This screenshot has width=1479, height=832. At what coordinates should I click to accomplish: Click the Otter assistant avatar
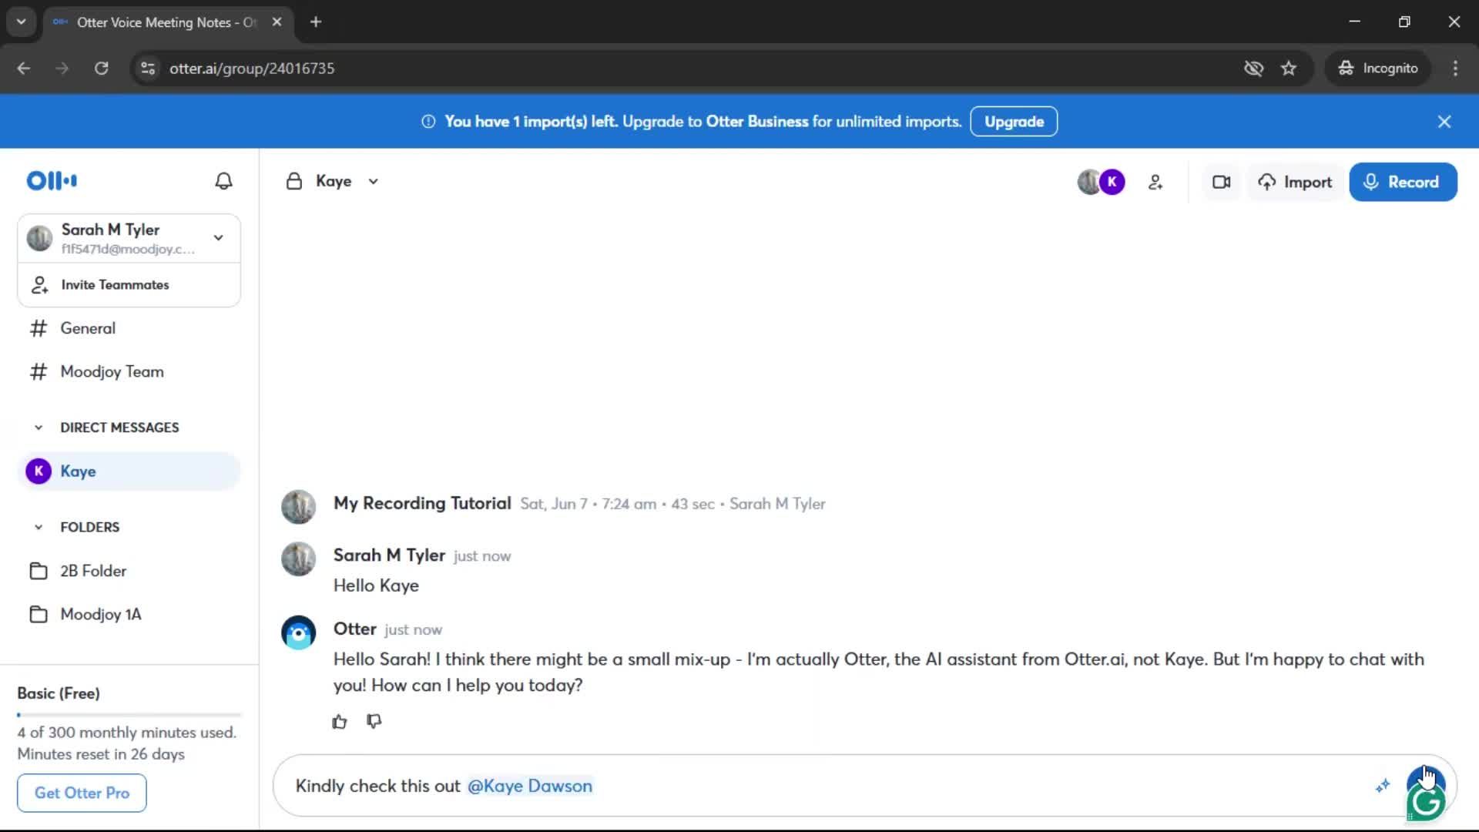pyautogui.click(x=299, y=633)
